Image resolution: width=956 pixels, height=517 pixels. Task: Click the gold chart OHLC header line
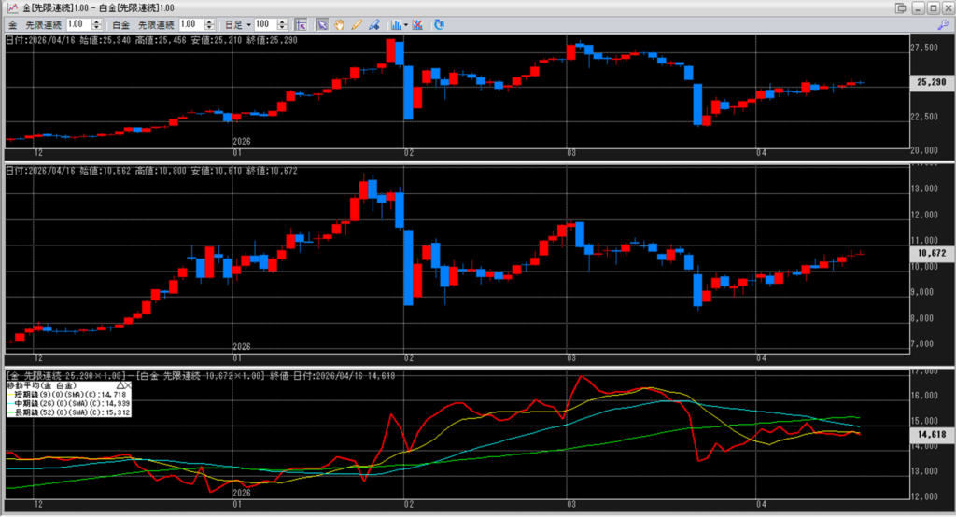tap(152, 40)
